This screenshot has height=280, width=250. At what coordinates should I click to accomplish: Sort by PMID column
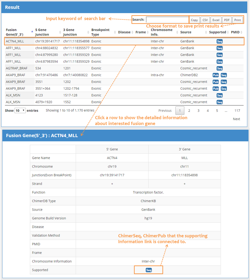[237, 32]
